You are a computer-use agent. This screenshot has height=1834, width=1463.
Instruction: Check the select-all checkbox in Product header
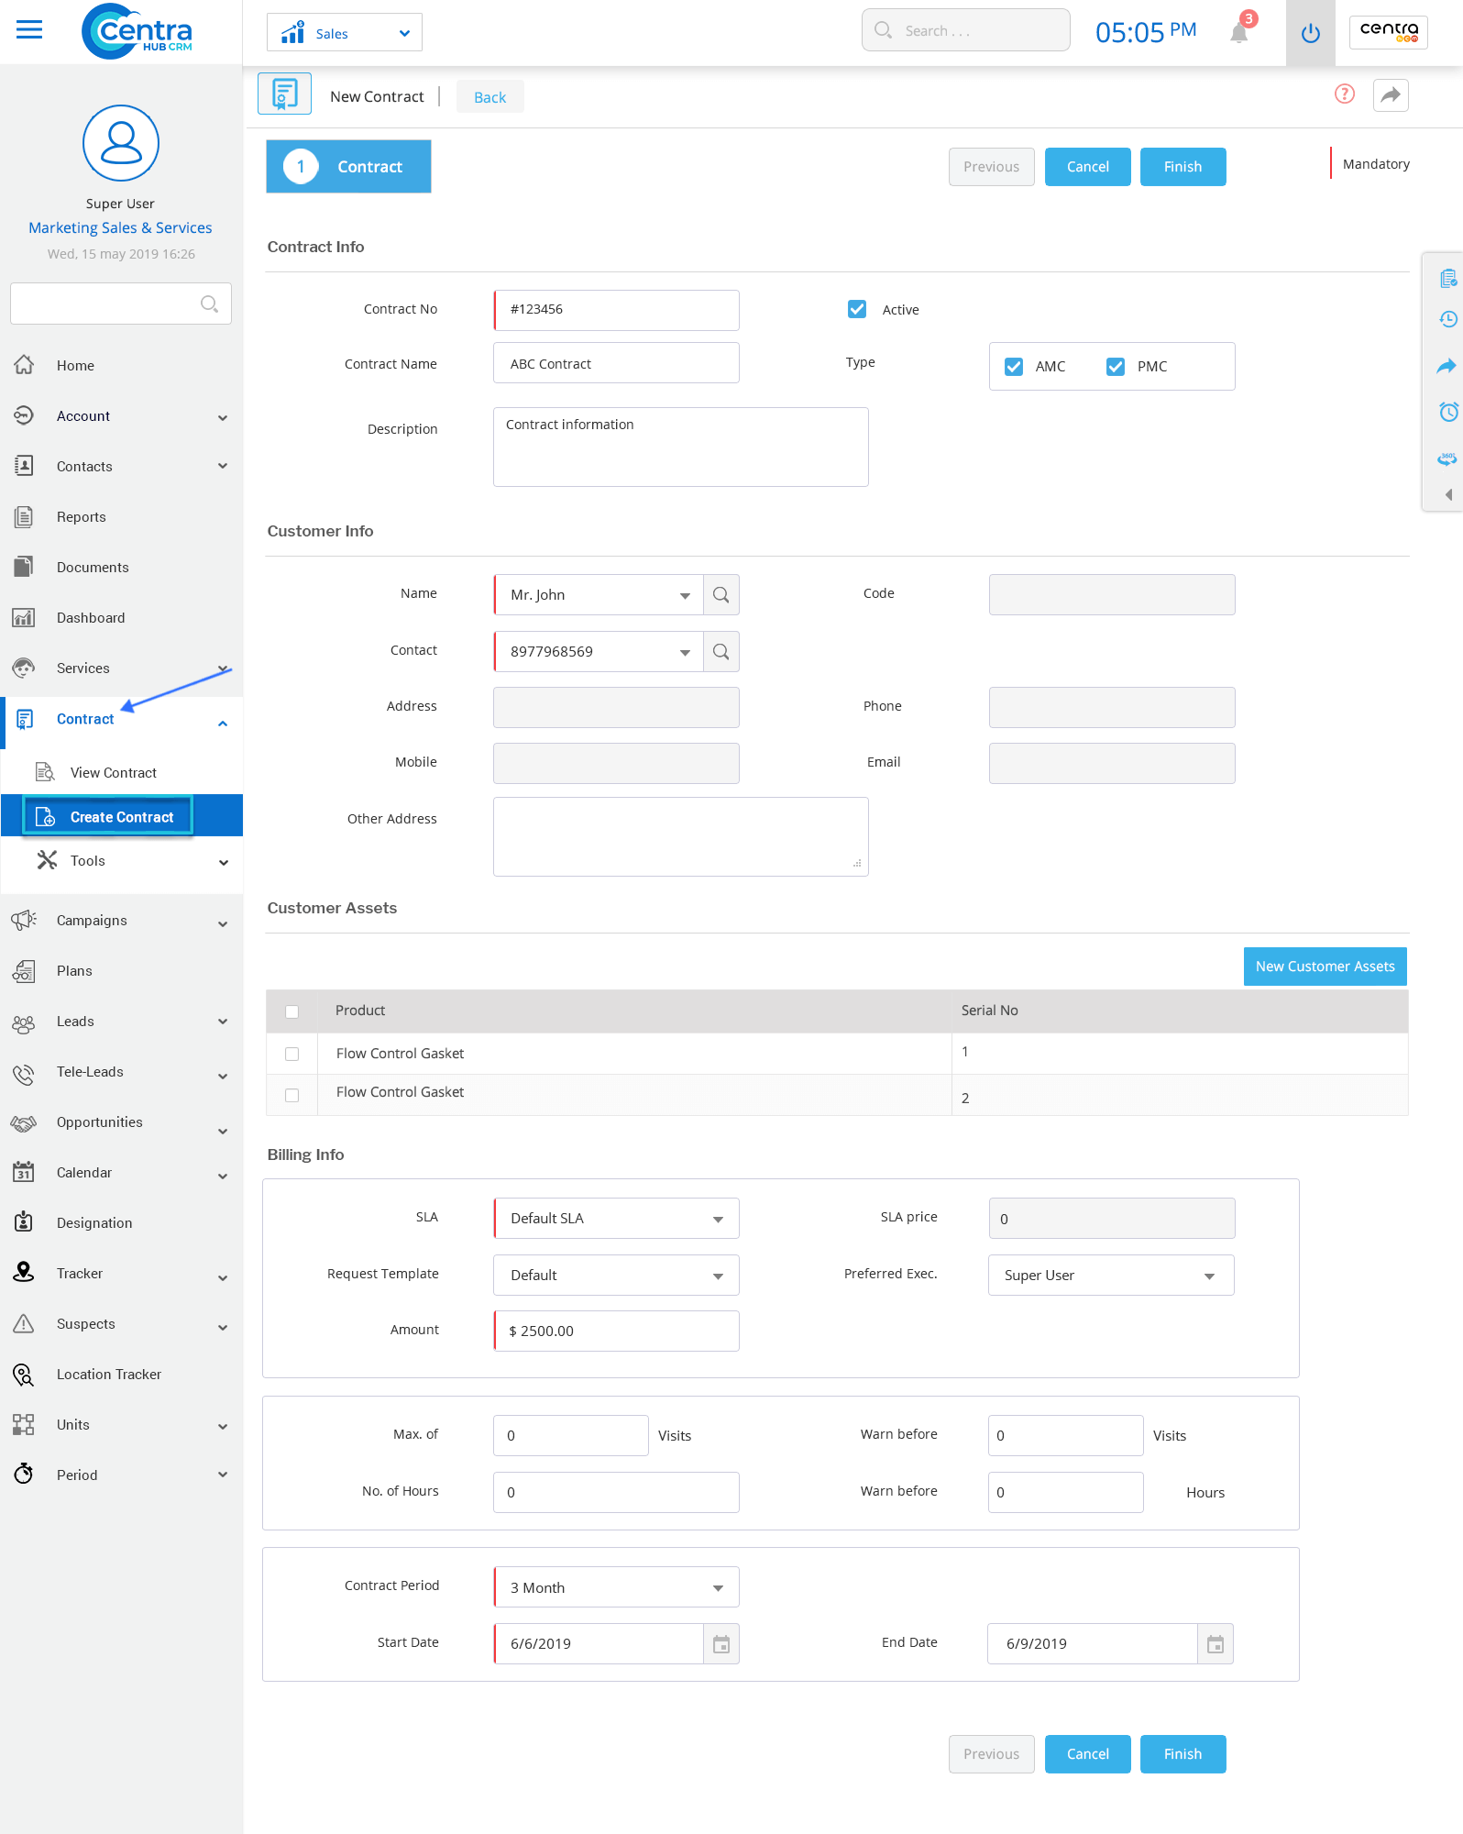pyautogui.click(x=291, y=1011)
